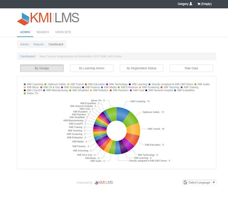The image size is (228, 208).
Task: Select the By Groups button
Action: point(42,68)
